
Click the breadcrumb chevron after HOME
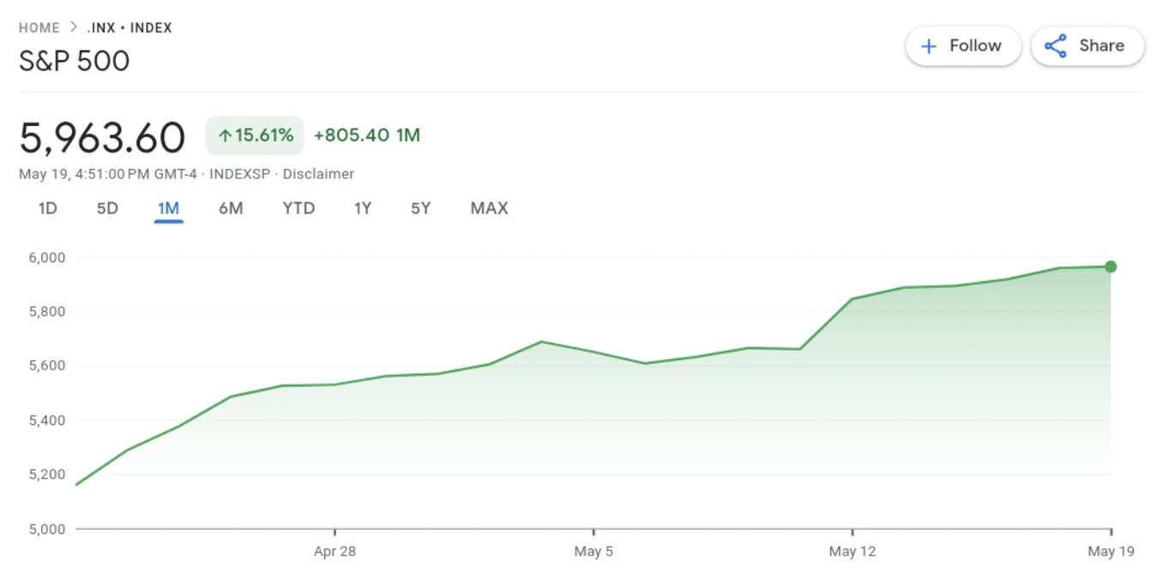(74, 27)
